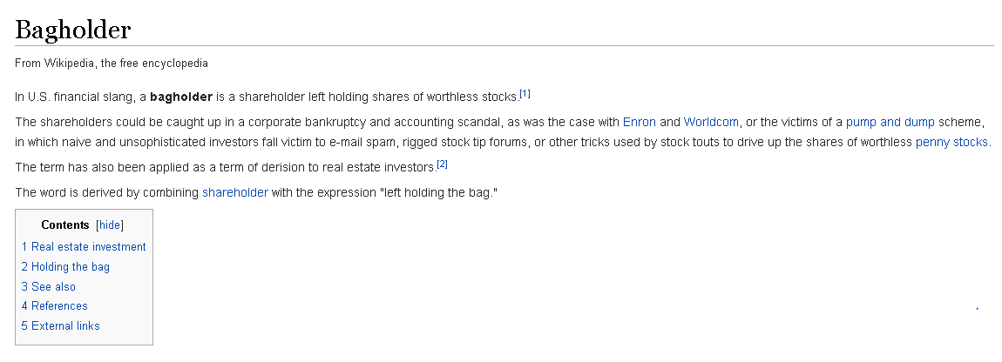Jump to citation reference [1]
Screen dimensions: 1002x362
(525, 94)
